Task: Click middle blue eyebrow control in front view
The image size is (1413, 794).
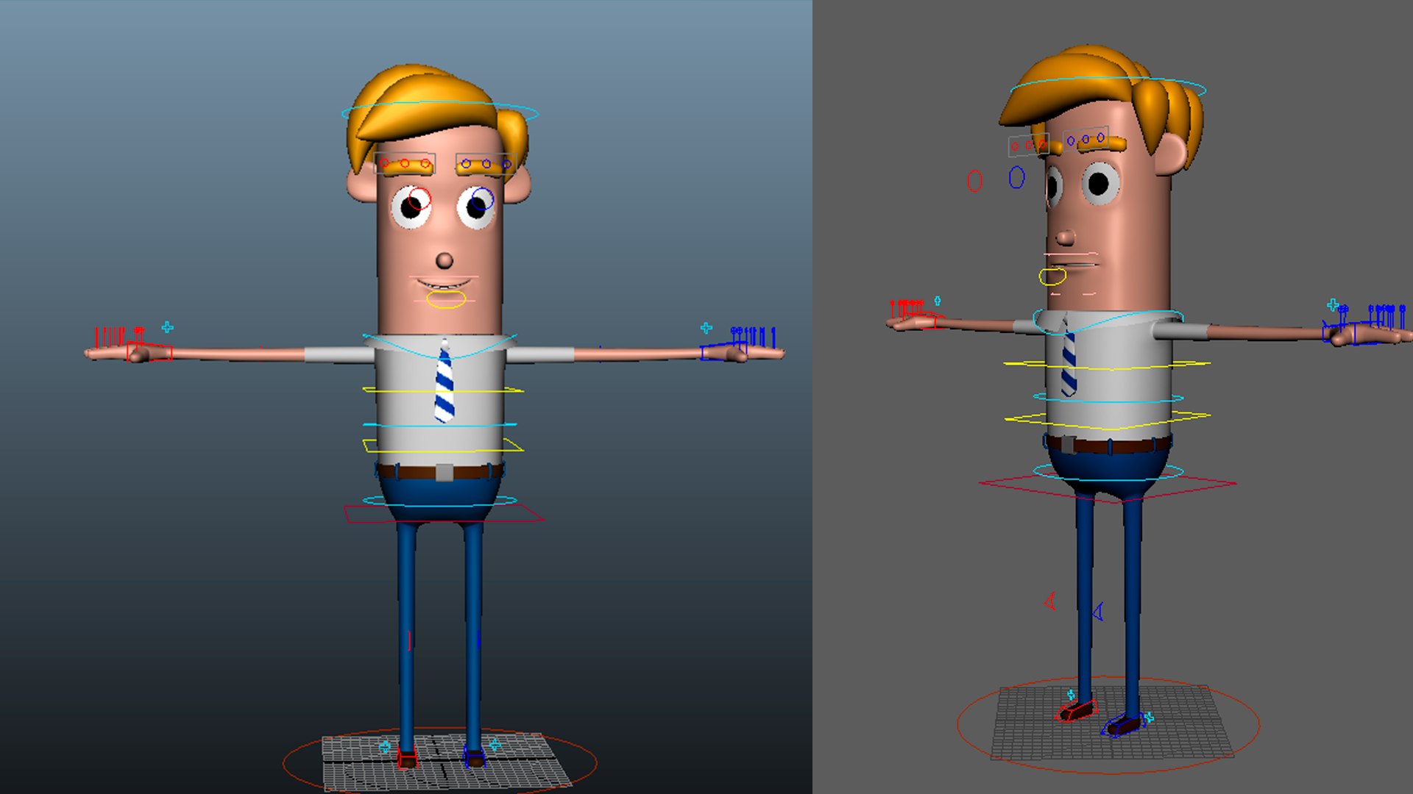Action: pos(486,163)
